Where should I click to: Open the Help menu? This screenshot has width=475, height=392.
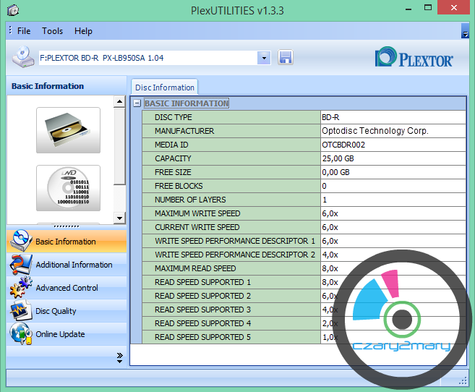[x=83, y=31]
